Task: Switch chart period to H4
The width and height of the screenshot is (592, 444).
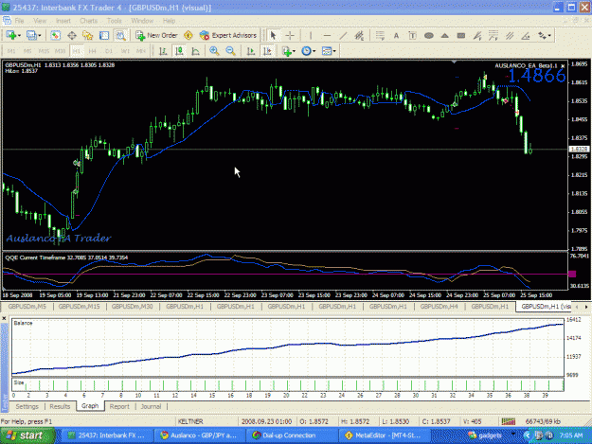Action: [93, 51]
